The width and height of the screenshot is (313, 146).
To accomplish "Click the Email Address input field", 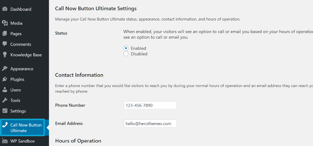I will coord(150,123).
